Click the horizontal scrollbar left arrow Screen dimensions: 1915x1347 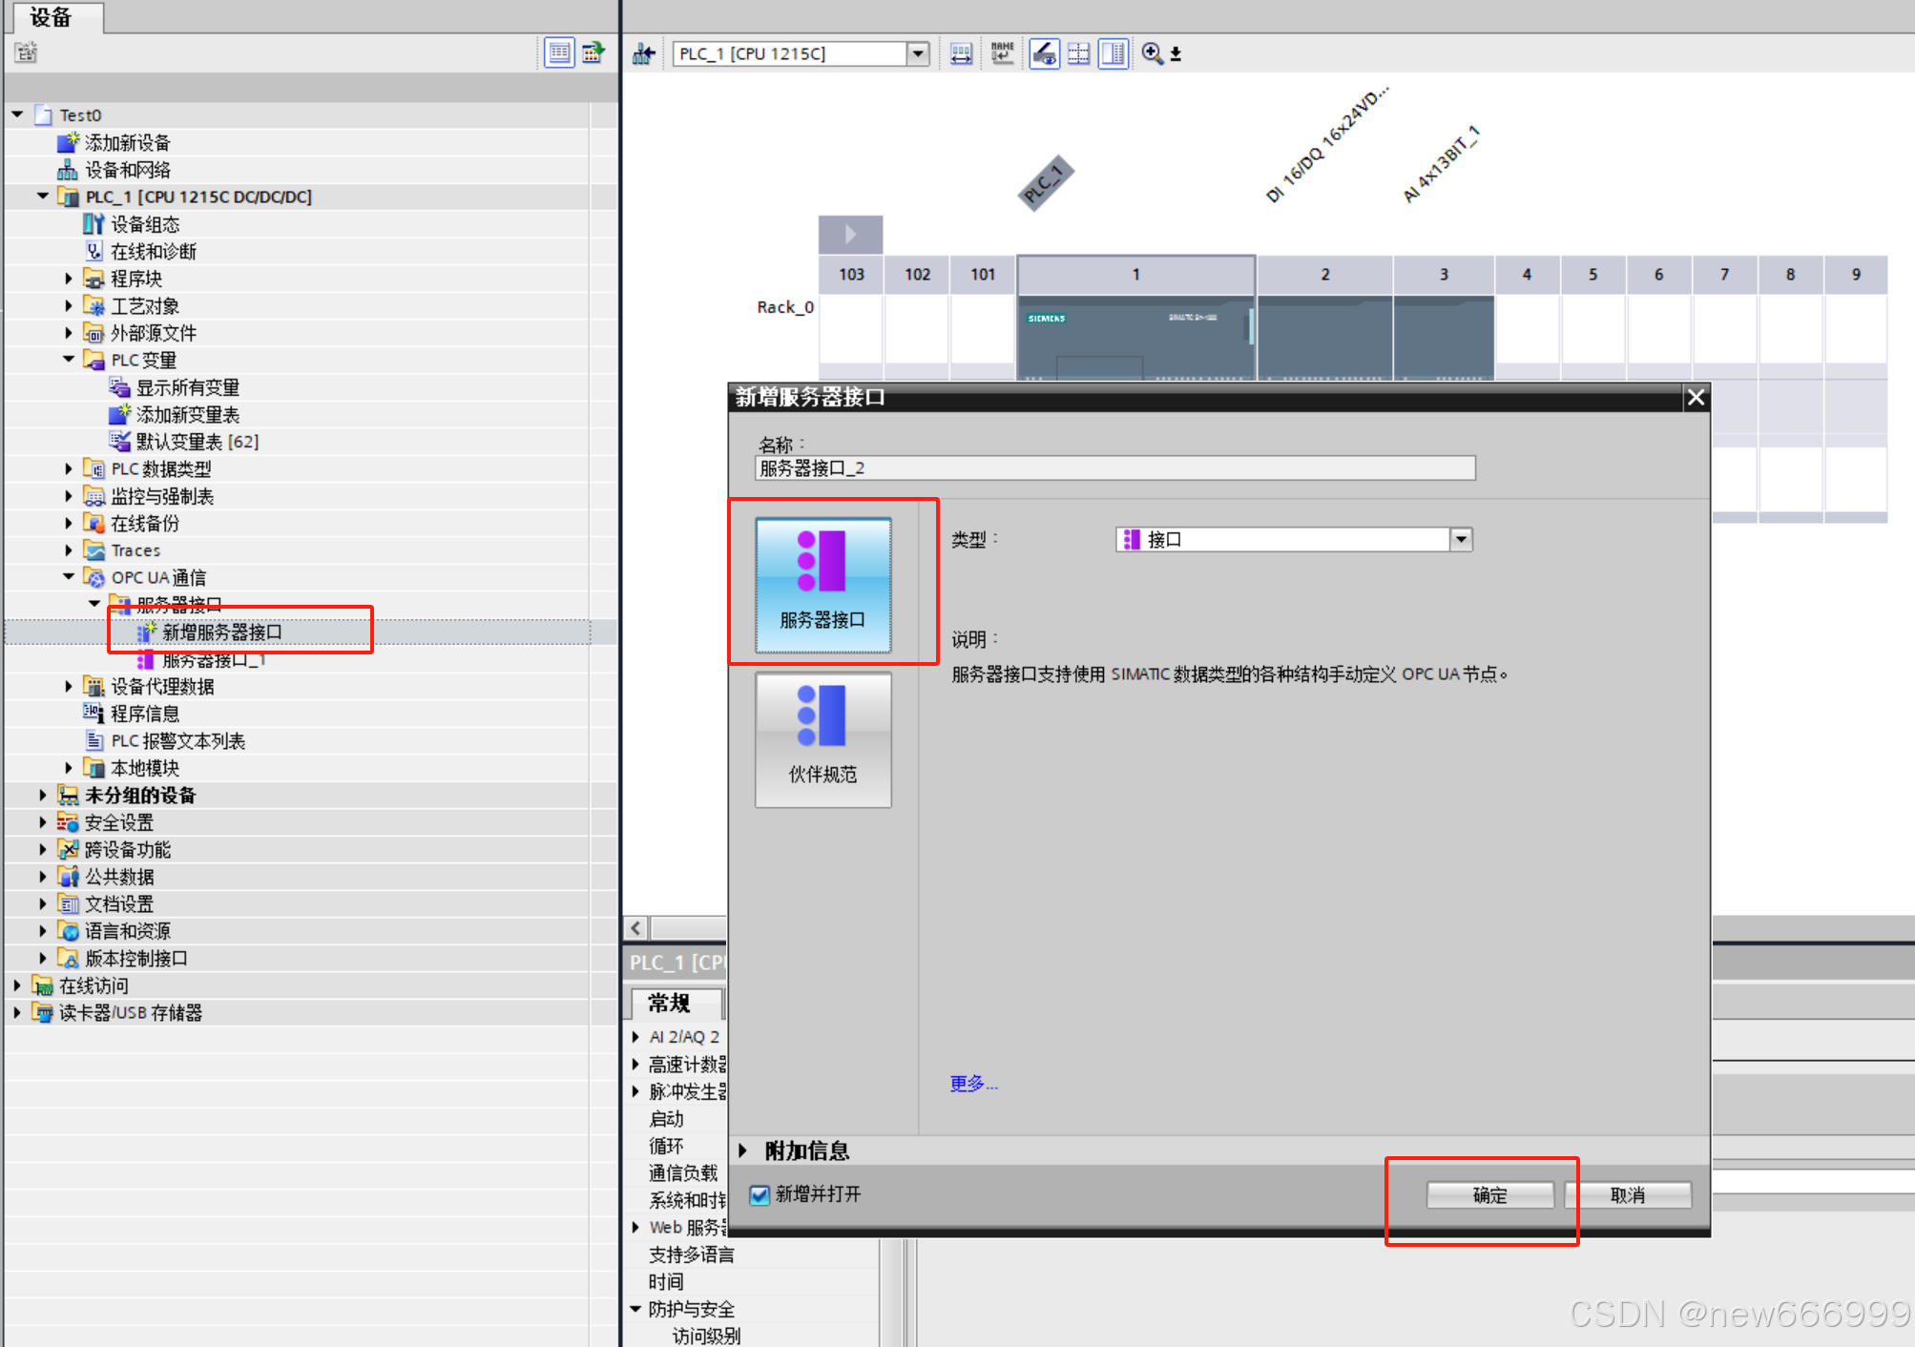636,927
